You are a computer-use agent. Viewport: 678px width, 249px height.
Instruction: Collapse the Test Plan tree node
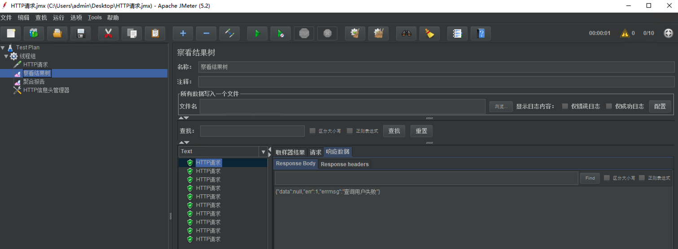[3, 47]
